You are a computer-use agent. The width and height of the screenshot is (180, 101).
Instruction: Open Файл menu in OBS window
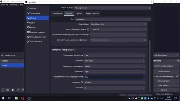tap(4, 5)
